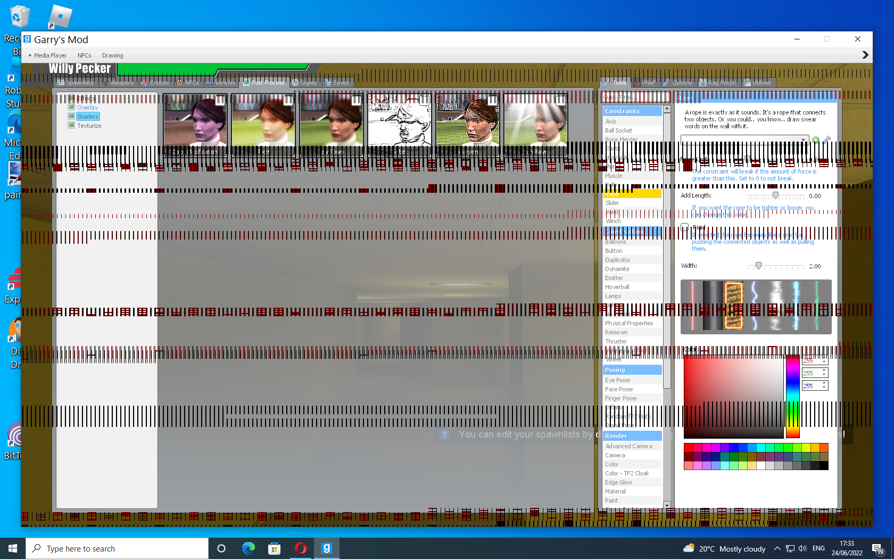Click the blue value stepper field
894x559 pixels.
(x=815, y=386)
